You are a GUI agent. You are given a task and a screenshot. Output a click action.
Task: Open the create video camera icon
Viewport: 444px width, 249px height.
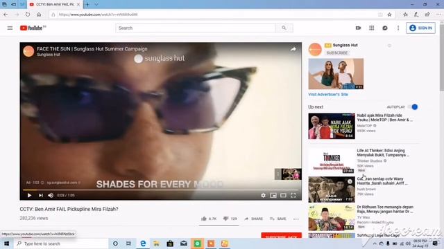(358, 28)
